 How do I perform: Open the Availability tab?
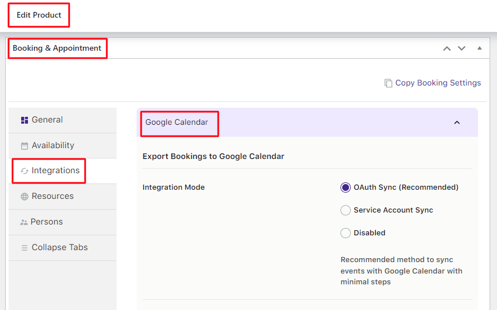pyautogui.click(x=62, y=145)
